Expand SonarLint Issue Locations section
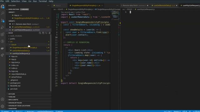Image resolution: width=200 pixels, height=112 pixels. [19, 106]
